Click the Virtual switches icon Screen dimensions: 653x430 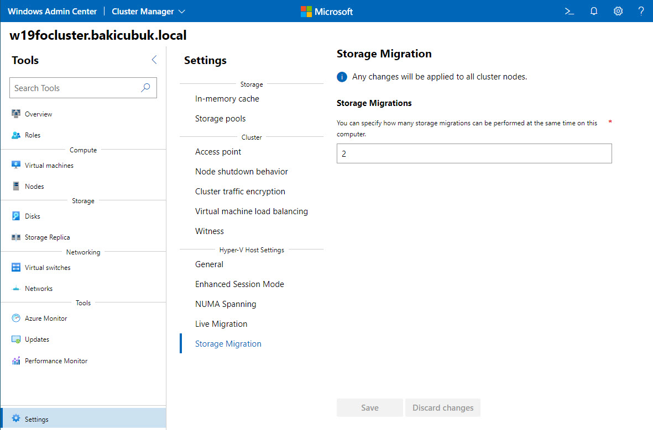pyautogui.click(x=16, y=267)
